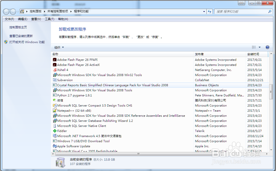Click the 微信 (WeChat) program icon
The height and width of the screenshot is (171, 276).
pyautogui.click(x=55, y=100)
